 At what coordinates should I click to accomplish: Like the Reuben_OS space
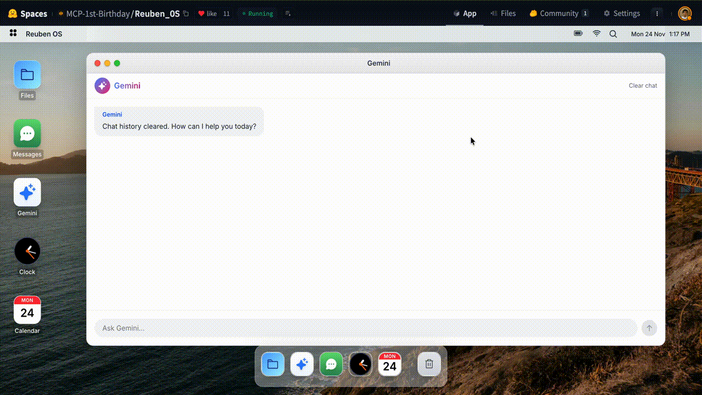pyautogui.click(x=207, y=14)
